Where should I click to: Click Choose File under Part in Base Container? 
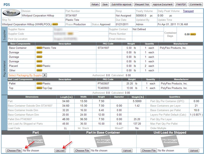82,151
